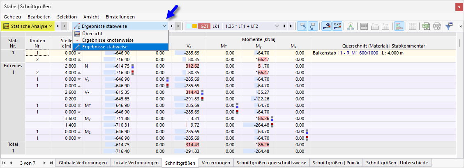464x168 pixels.
Task: Click the Vz column header
Action: click(189, 46)
